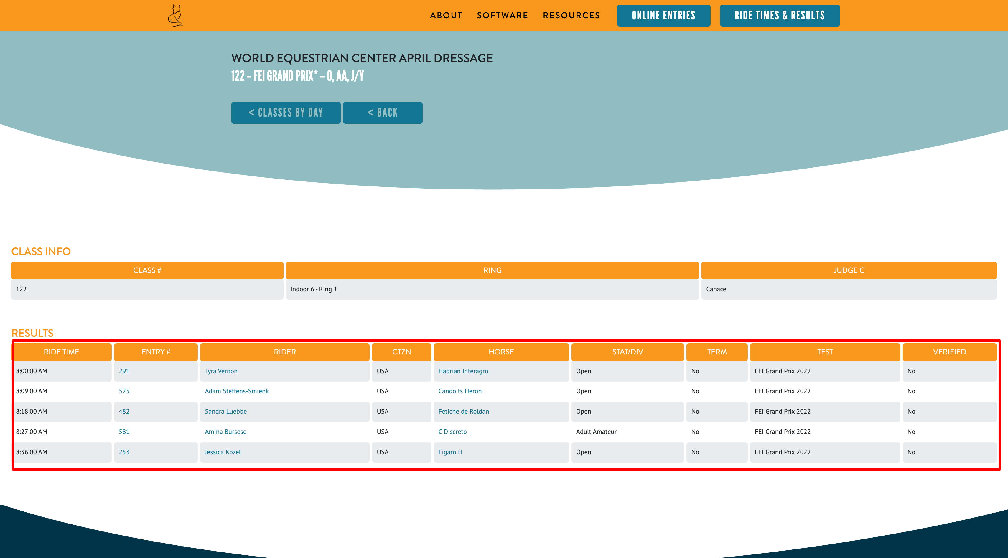1008x558 pixels.
Task: Open RIDE TIMES & RESULTS
Action: click(780, 15)
